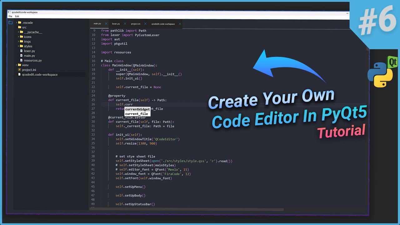This screenshot has height=225, width=400.
Task: Click the __pycache__ folder icon
Action: tap(22, 32)
